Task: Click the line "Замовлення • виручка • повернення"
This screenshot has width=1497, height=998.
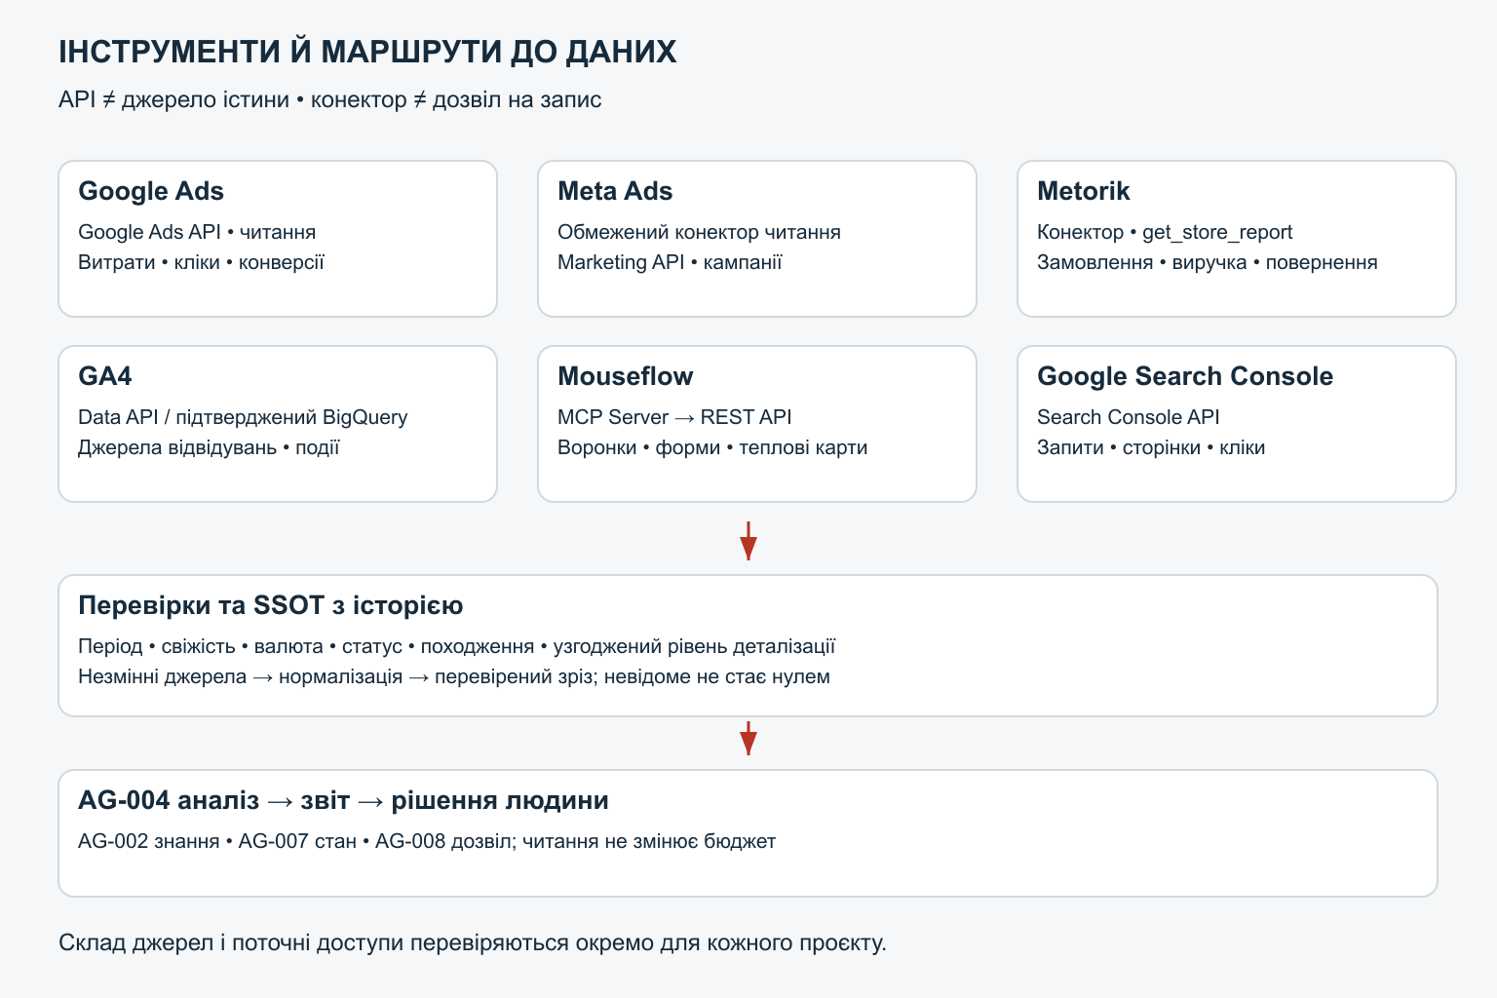Action: tap(1208, 262)
